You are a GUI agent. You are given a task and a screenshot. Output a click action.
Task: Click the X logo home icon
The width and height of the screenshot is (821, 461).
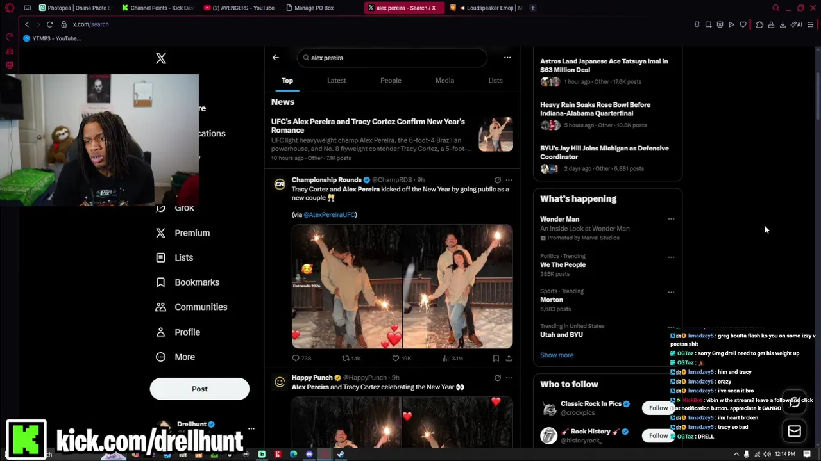[x=161, y=58]
